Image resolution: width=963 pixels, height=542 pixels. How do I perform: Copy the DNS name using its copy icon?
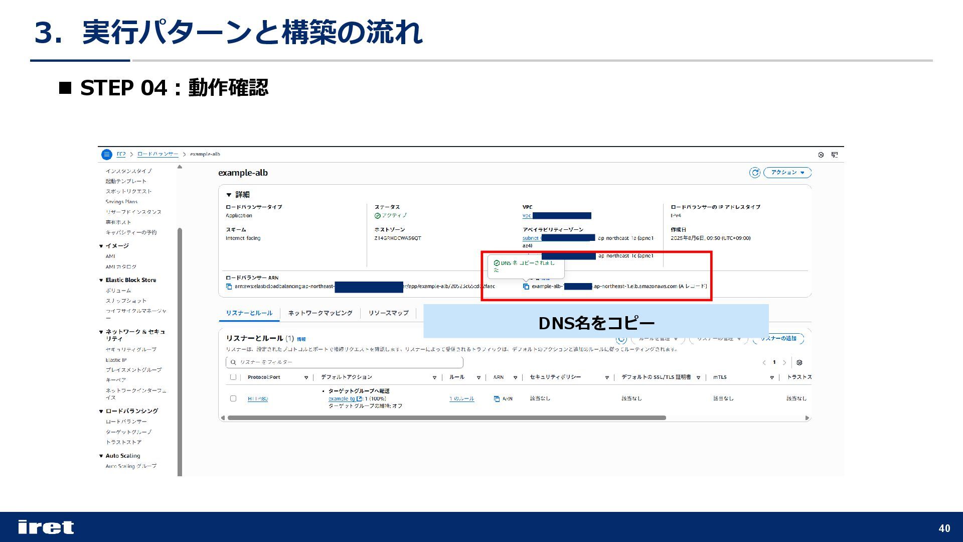coord(526,287)
